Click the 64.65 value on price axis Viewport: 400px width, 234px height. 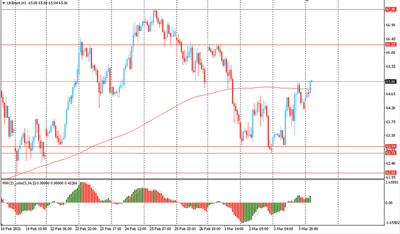(391, 94)
